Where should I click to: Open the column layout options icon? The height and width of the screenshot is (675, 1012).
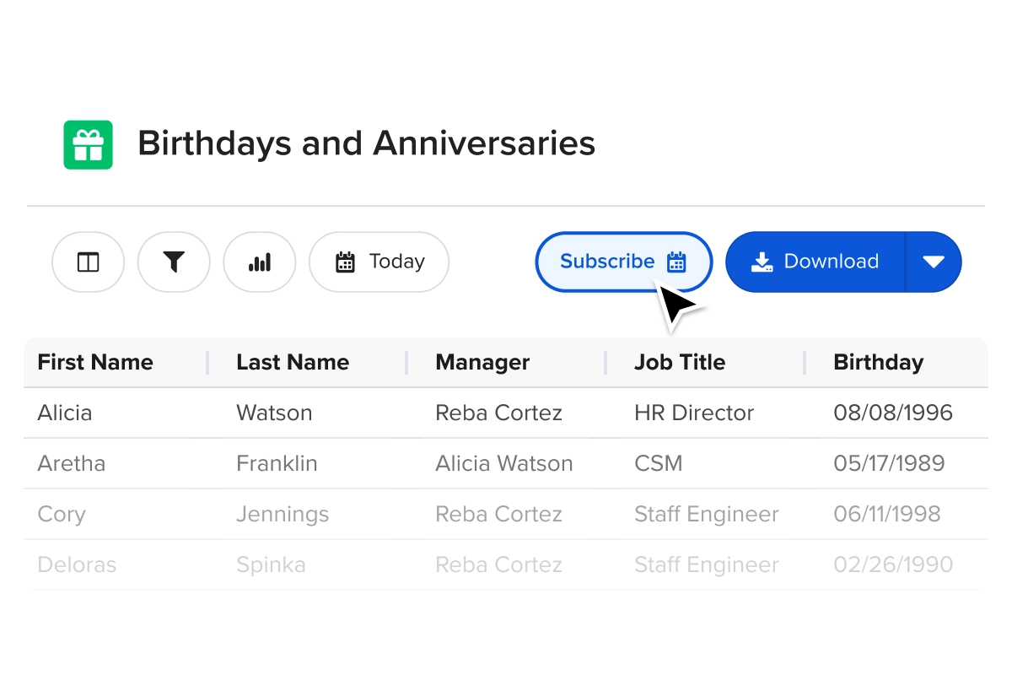point(88,262)
